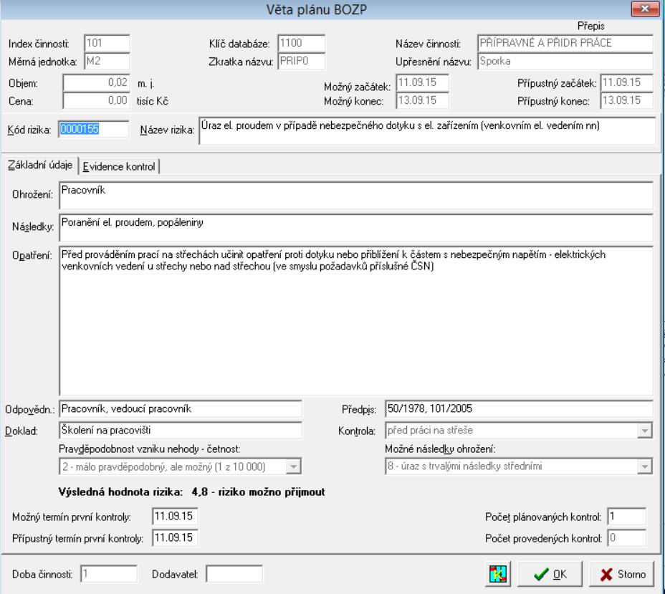Click the 'm. j.' unit label
The image size is (665, 594).
(146, 84)
